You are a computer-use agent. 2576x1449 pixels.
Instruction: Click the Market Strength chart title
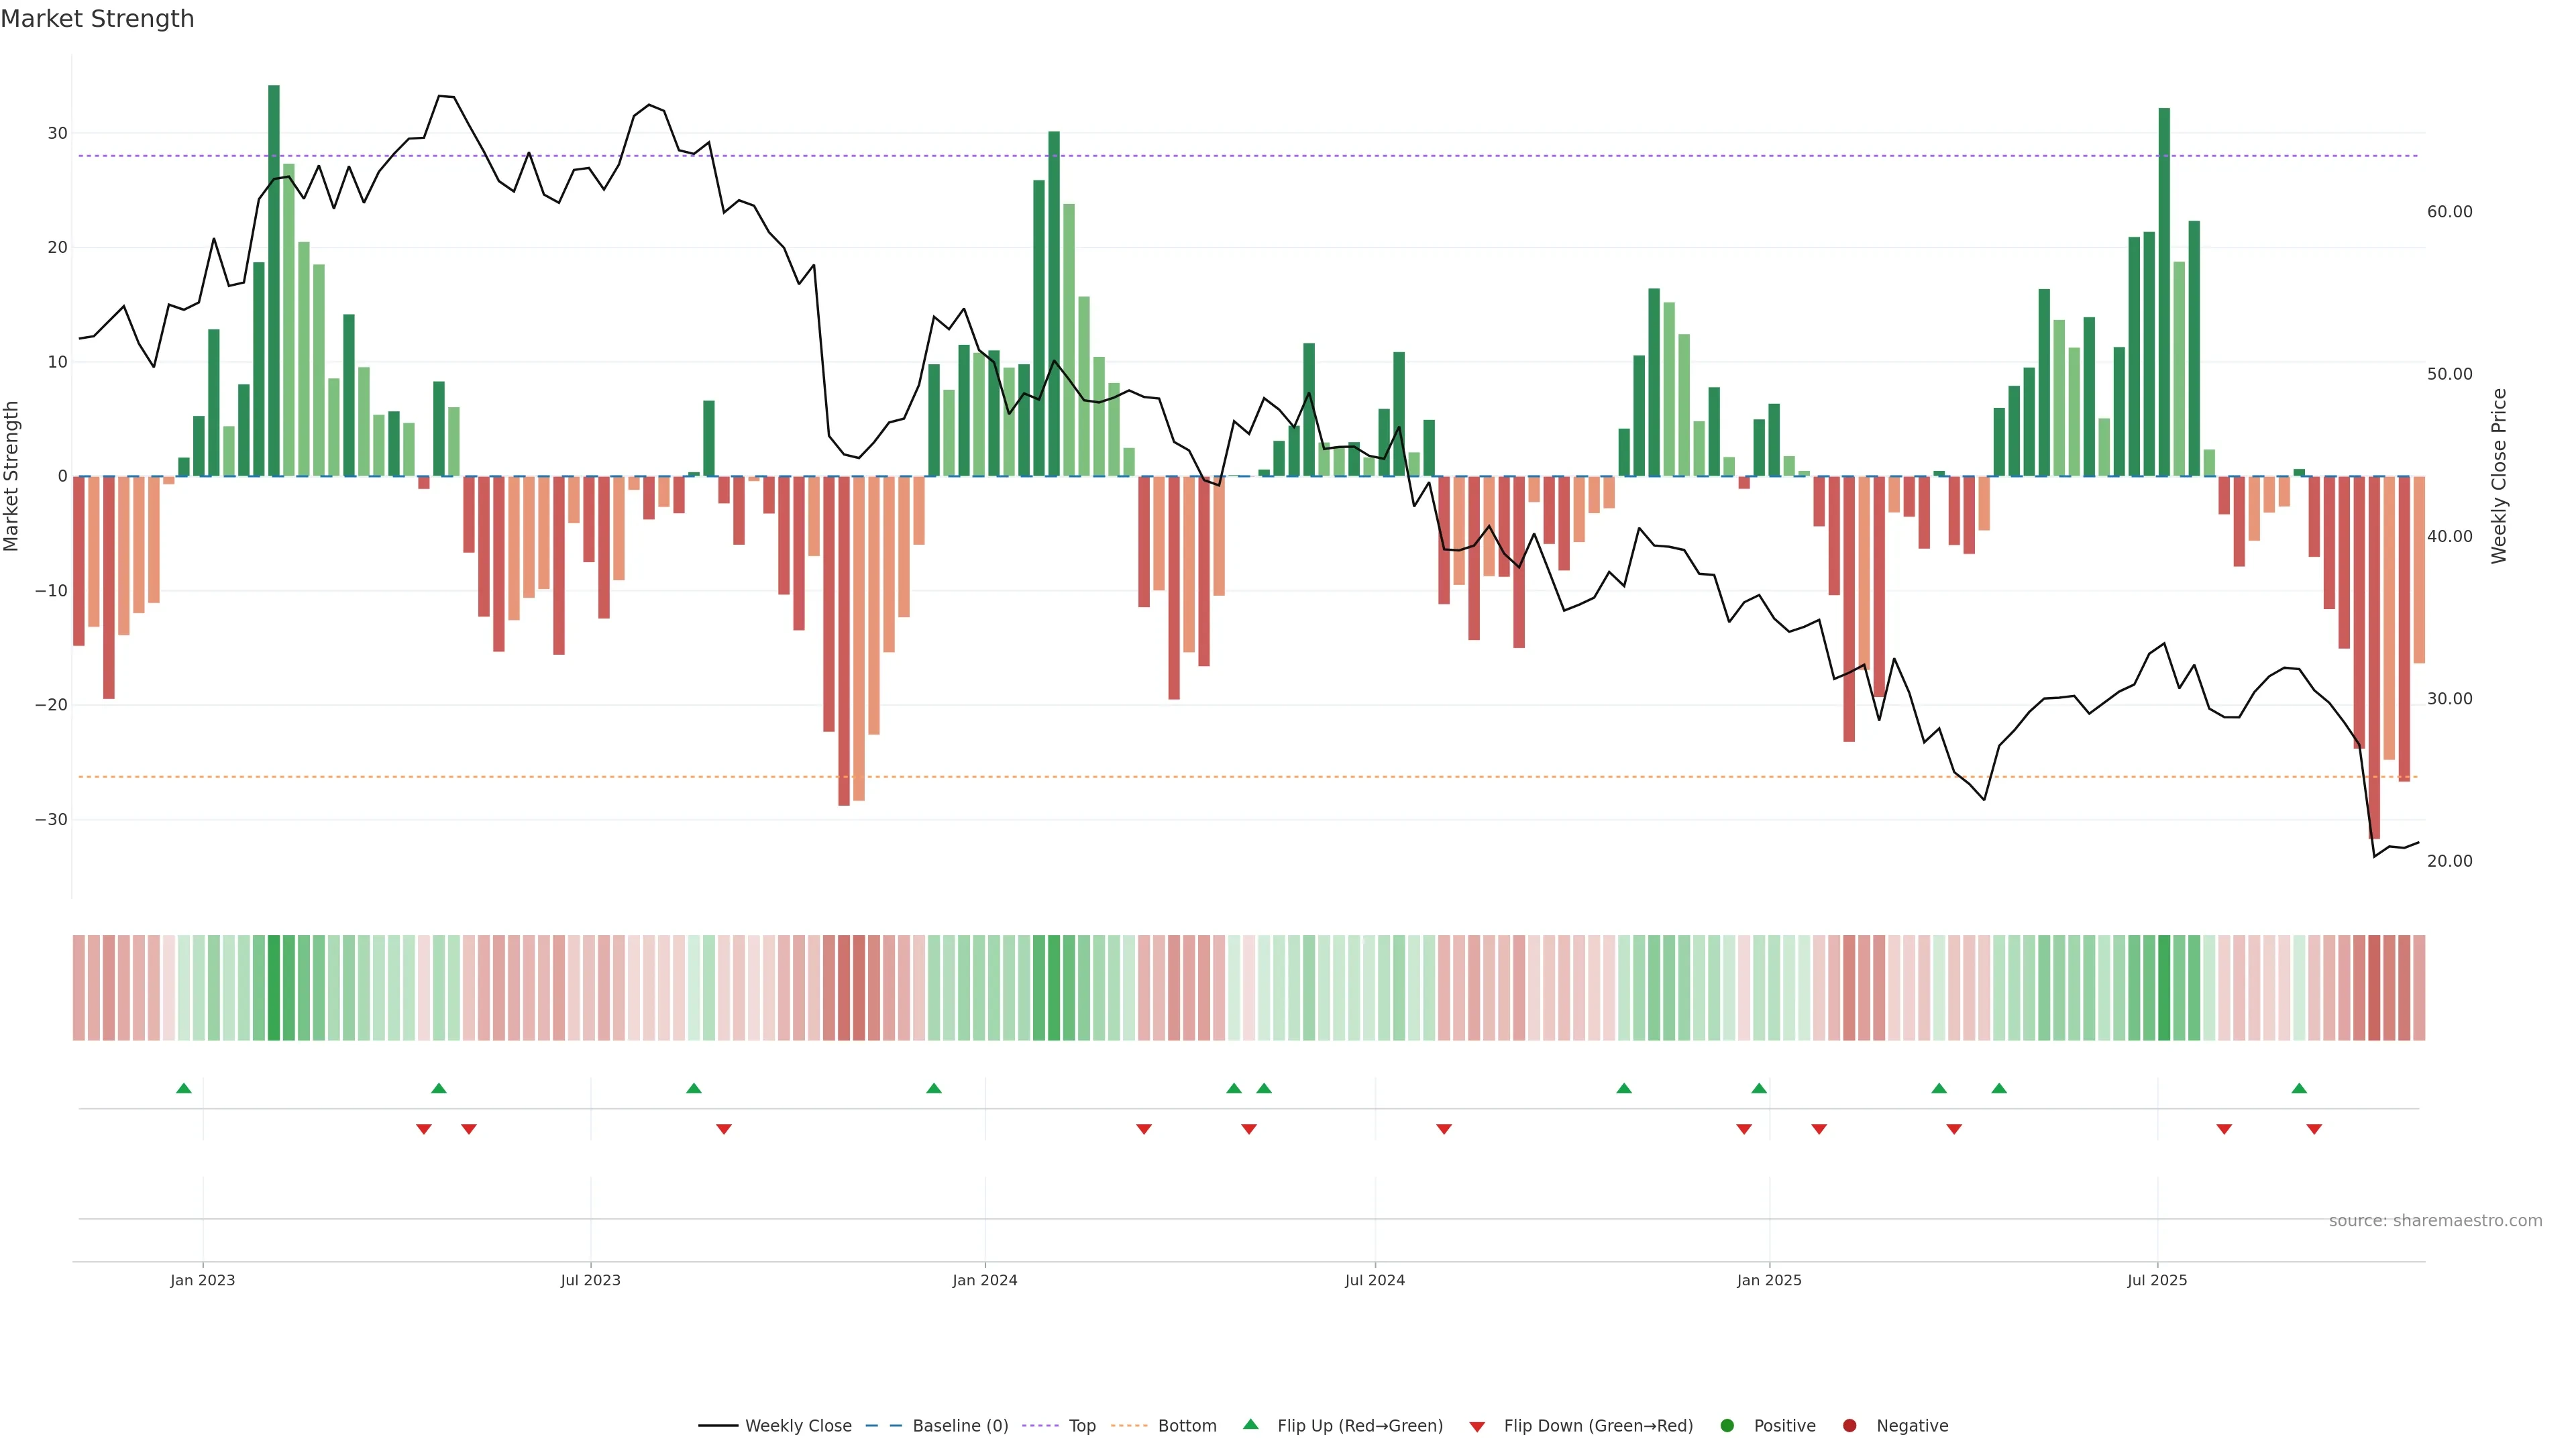tap(97, 19)
